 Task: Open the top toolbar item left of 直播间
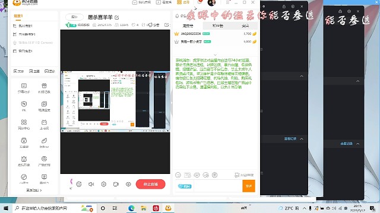tap(141, 2)
